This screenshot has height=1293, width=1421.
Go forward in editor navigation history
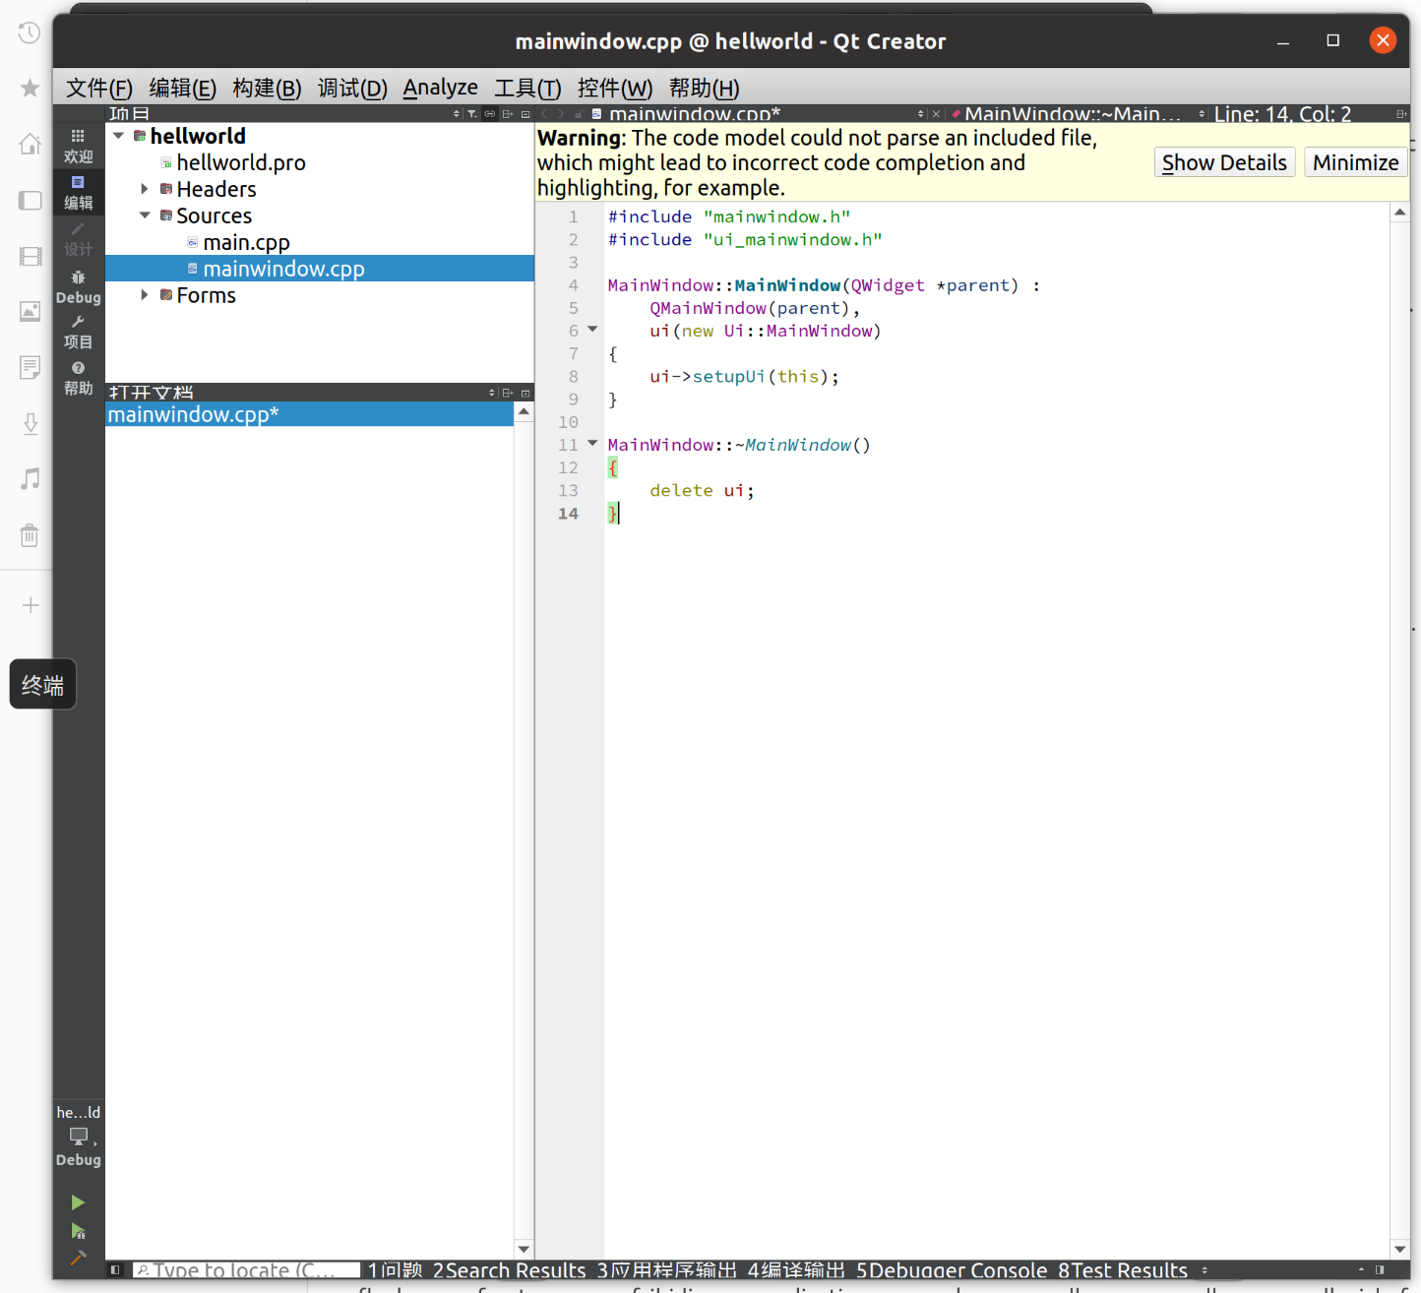(x=561, y=114)
